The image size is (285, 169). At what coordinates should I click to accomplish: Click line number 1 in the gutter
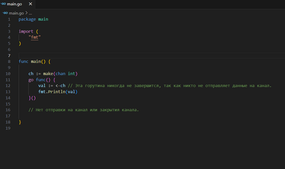pyautogui.click(x=9, y=19)
